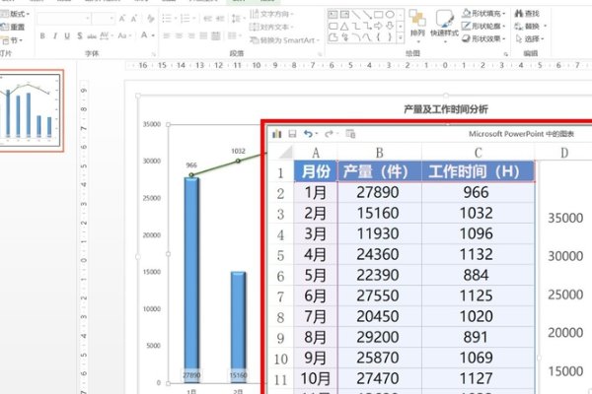Click the decrease font size icon
The width and height of the screenshot is (592, 394).
pyautogui.click(x=134, y=18)
